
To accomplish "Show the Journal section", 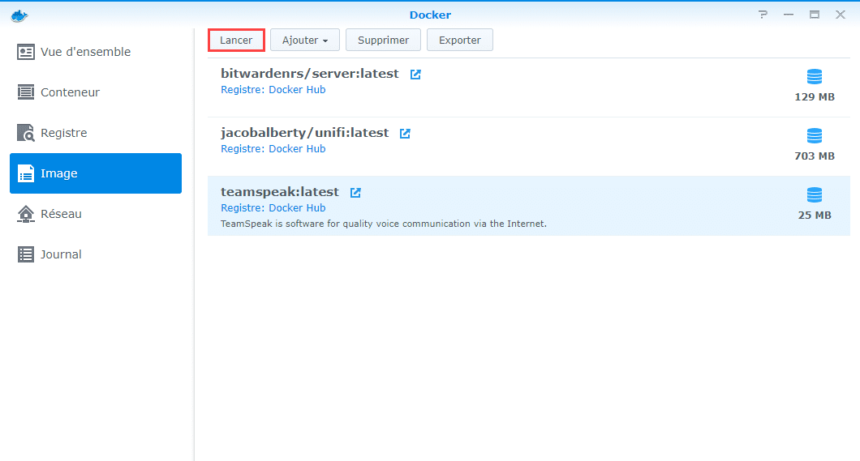I will pos(96,254).
